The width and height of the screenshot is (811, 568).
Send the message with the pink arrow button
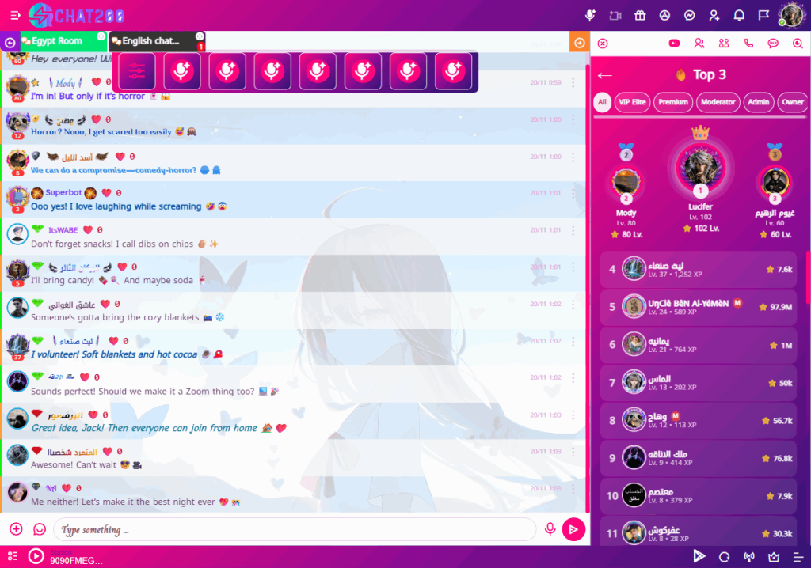click(x=575, y=528)
